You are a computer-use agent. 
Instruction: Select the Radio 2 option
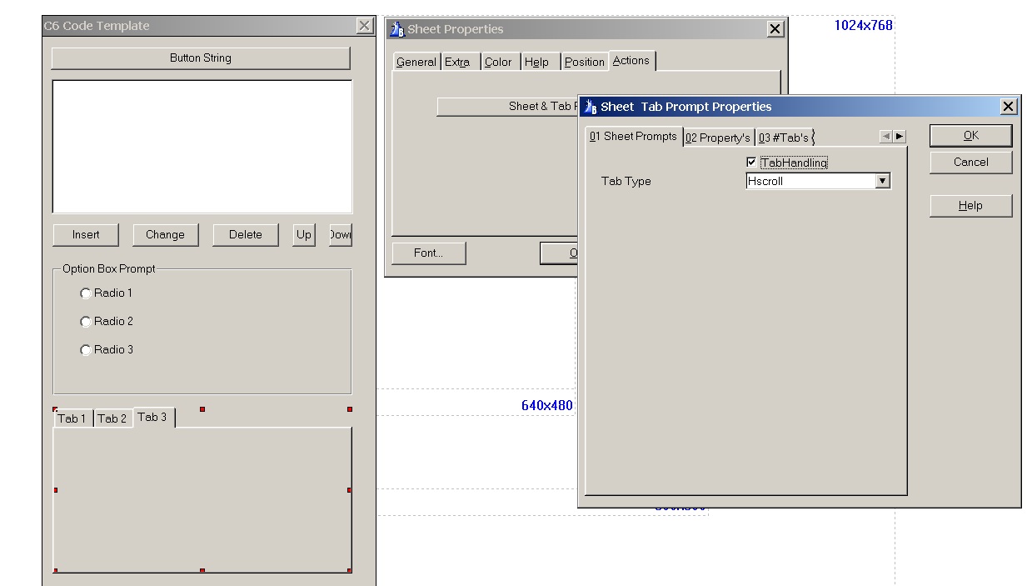coord(86,322)
